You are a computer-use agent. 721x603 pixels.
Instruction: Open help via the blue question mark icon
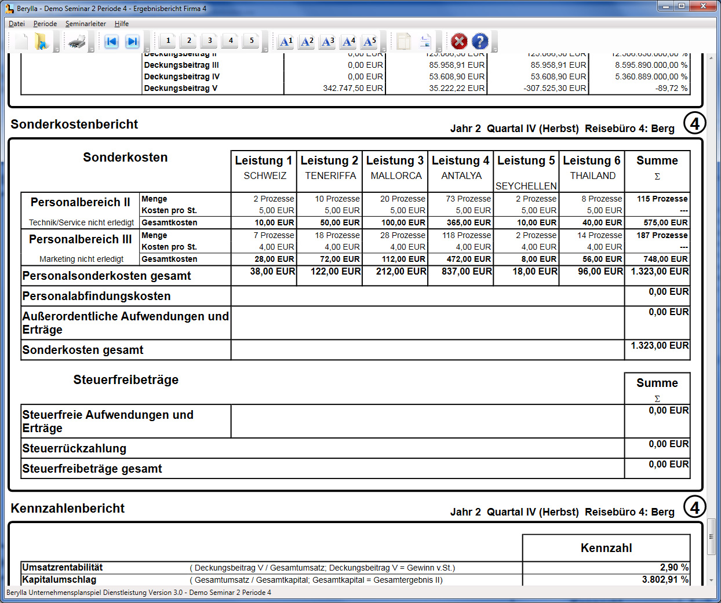point(480,41)
